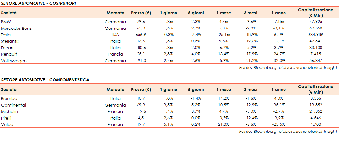Select Continental's 1 anno value -35,1%
This screenshot has height=149, width=339.
tap(279, 105)
